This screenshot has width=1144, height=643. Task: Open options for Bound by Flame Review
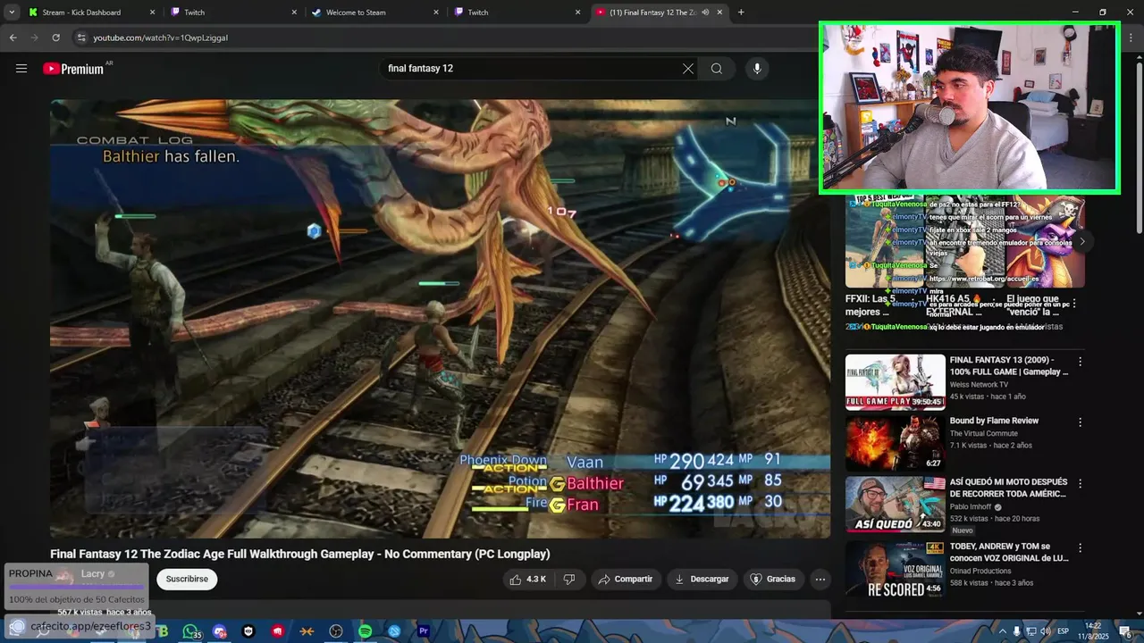click(1080, 422)
